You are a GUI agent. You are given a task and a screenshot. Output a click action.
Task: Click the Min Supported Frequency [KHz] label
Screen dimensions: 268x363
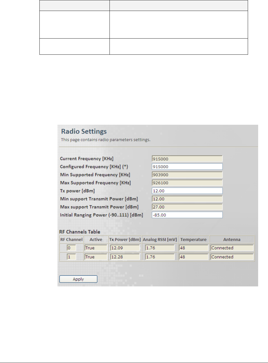(95, 175)
